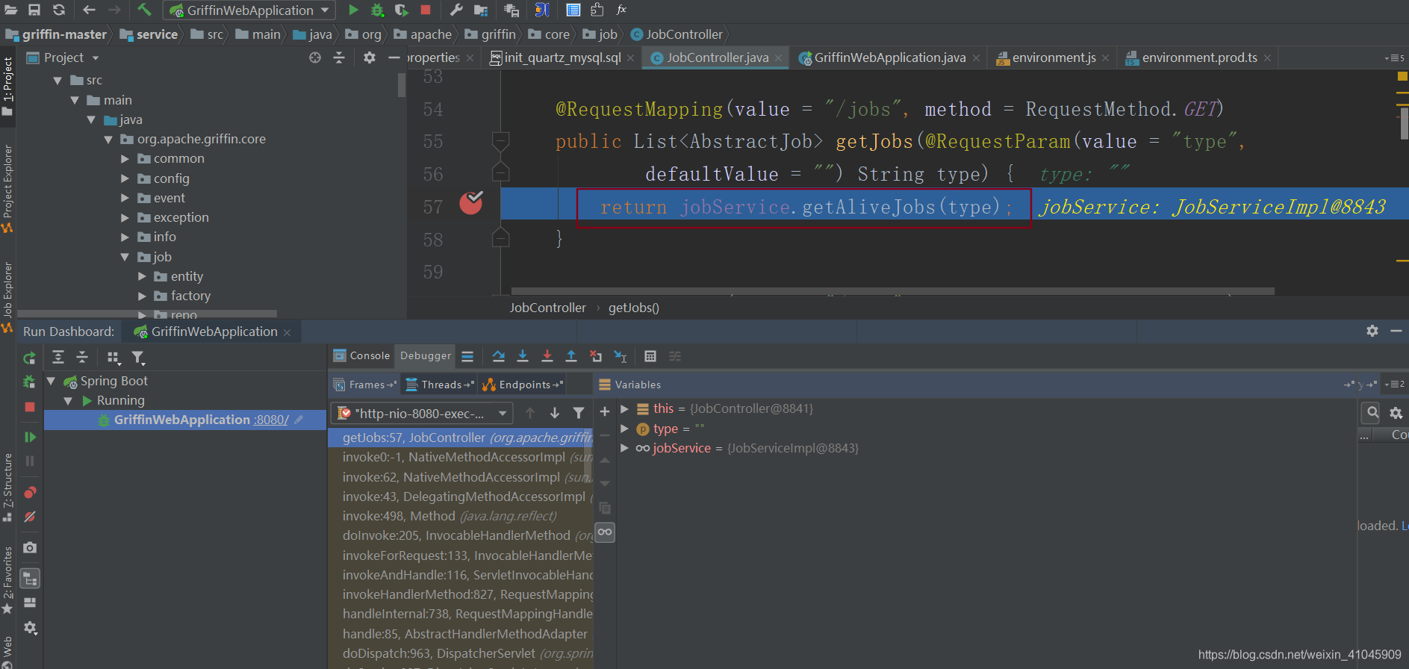This screenshot has height=669, width=1409.
Task: Run the app with the green play icon
Action: tap(353, 10)
